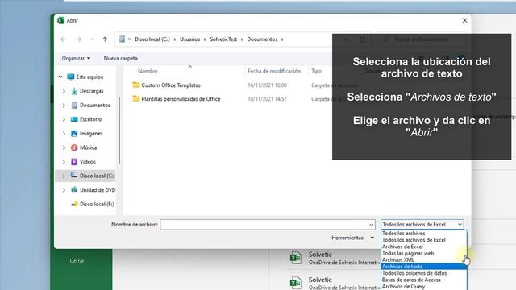Select Custom Office Templates folder name

coord(171,85)
